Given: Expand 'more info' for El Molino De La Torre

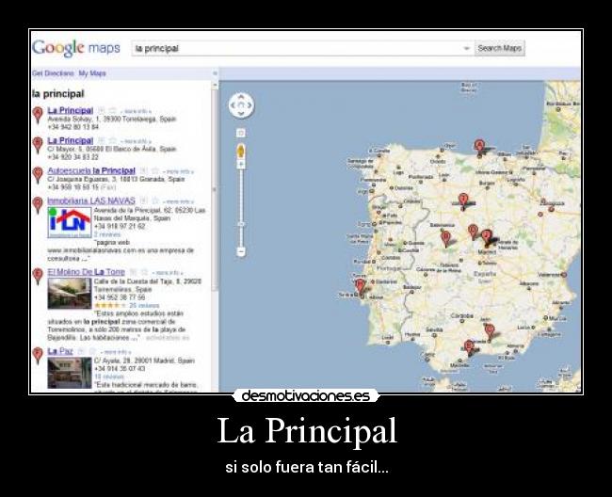Looking at the screenshot, I should (x=167, y=273).
